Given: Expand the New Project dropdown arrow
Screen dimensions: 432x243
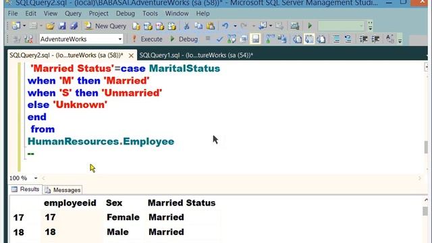Looking at the screenshot, I should pos(24,26).
